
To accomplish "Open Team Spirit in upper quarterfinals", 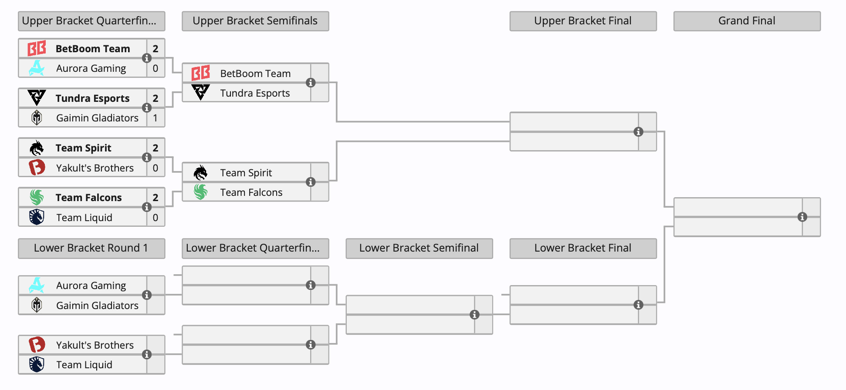I will pyautogui.click(x=83, y=148).
